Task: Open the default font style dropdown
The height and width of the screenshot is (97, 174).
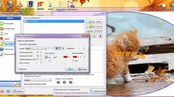Action: (x=38, y=80)
